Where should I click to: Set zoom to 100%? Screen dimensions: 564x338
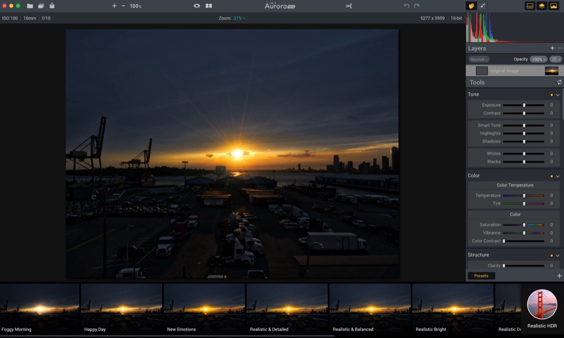(135, 6)
